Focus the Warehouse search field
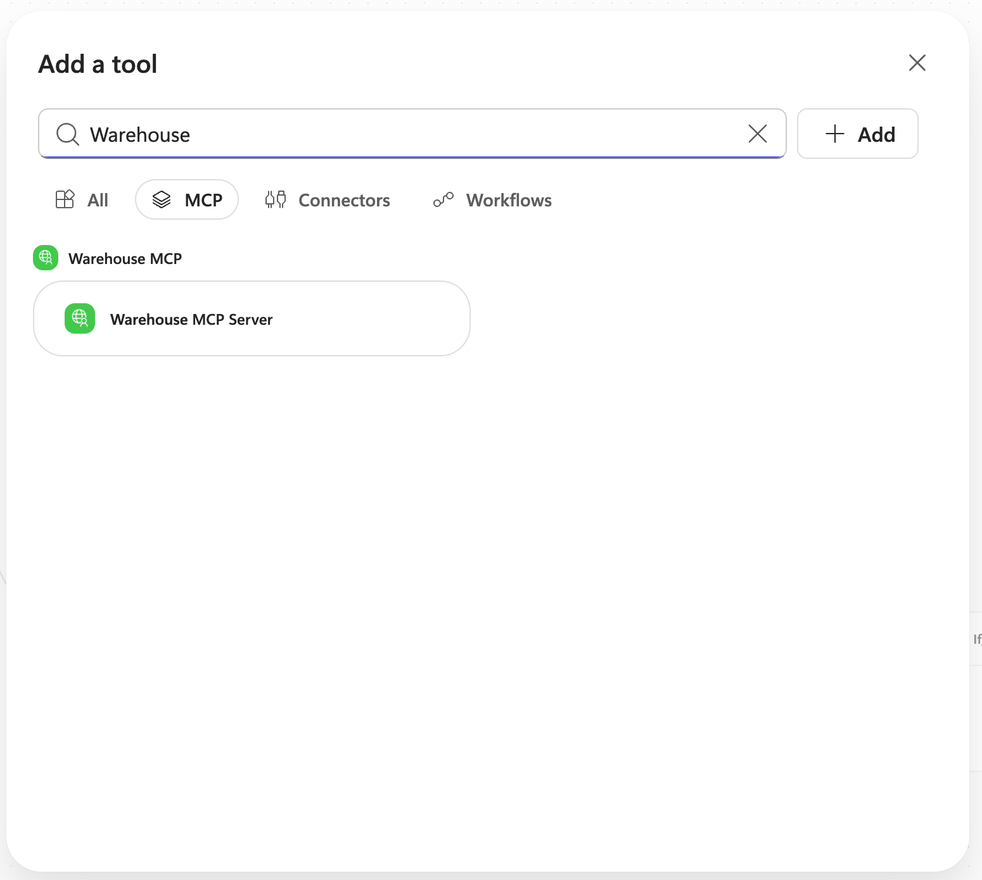 click(x=412, y=134)
